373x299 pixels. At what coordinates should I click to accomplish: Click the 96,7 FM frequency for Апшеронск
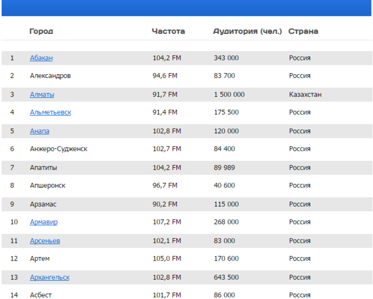tap(165, 186)
